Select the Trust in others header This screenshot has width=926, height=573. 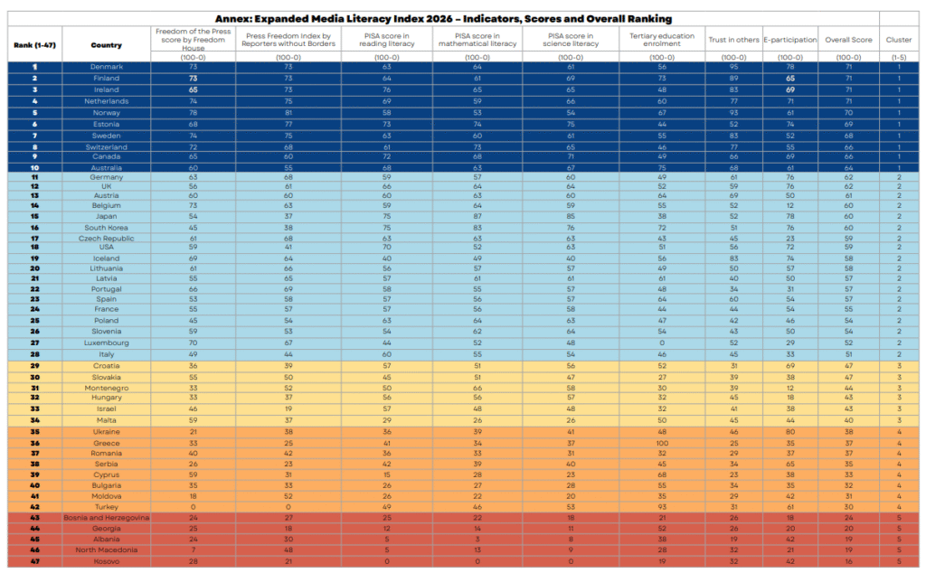point(733,40)
